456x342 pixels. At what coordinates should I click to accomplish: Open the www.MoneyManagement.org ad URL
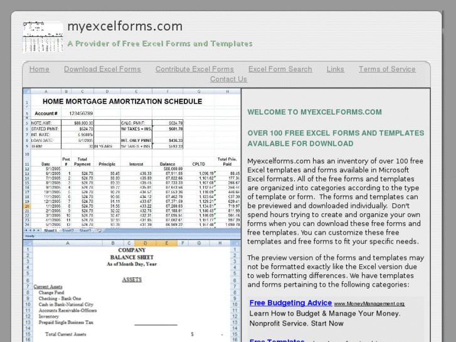pyautogui.click(x=369, y=304)
